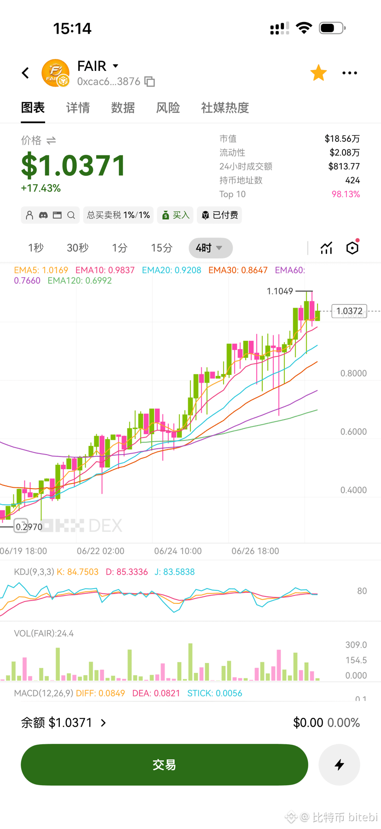381x829 pixels.
Task: Toggle the favorite star
Action: coord(318,73)
